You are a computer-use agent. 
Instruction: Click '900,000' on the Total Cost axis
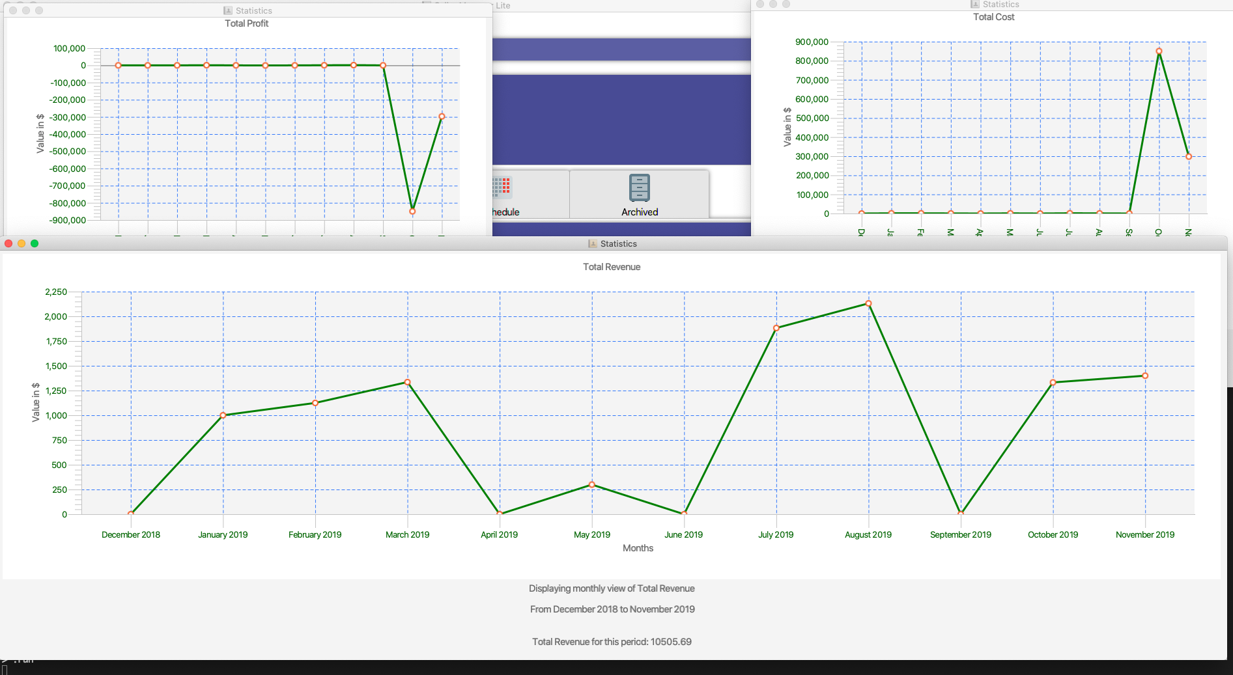click(x=812, y=42)
